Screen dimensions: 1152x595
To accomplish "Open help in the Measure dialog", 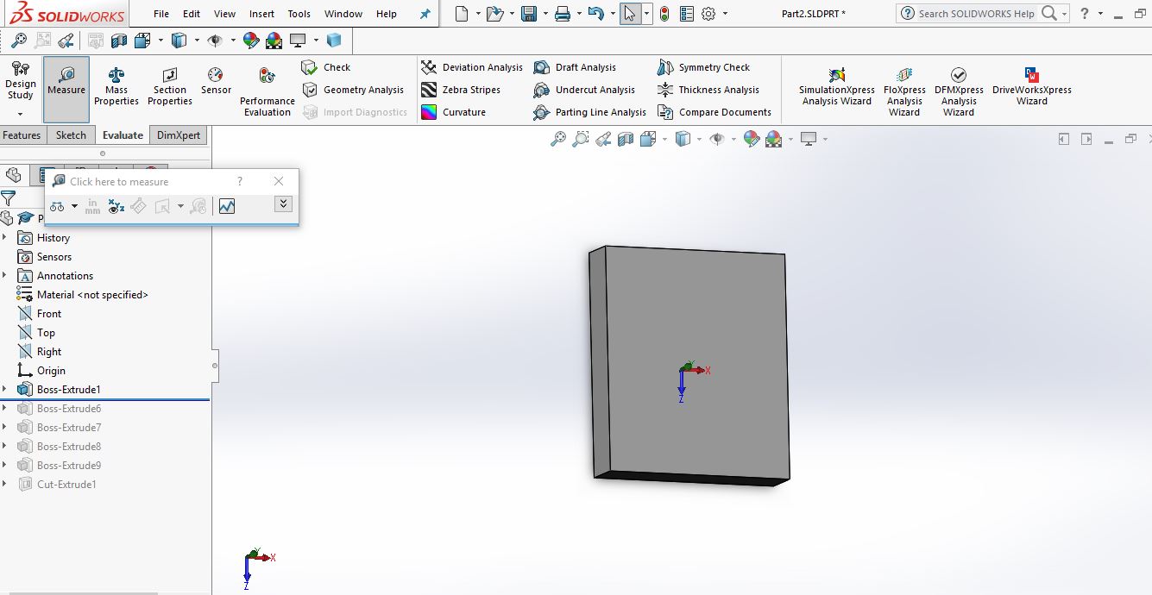I will (x=240, y=181).
